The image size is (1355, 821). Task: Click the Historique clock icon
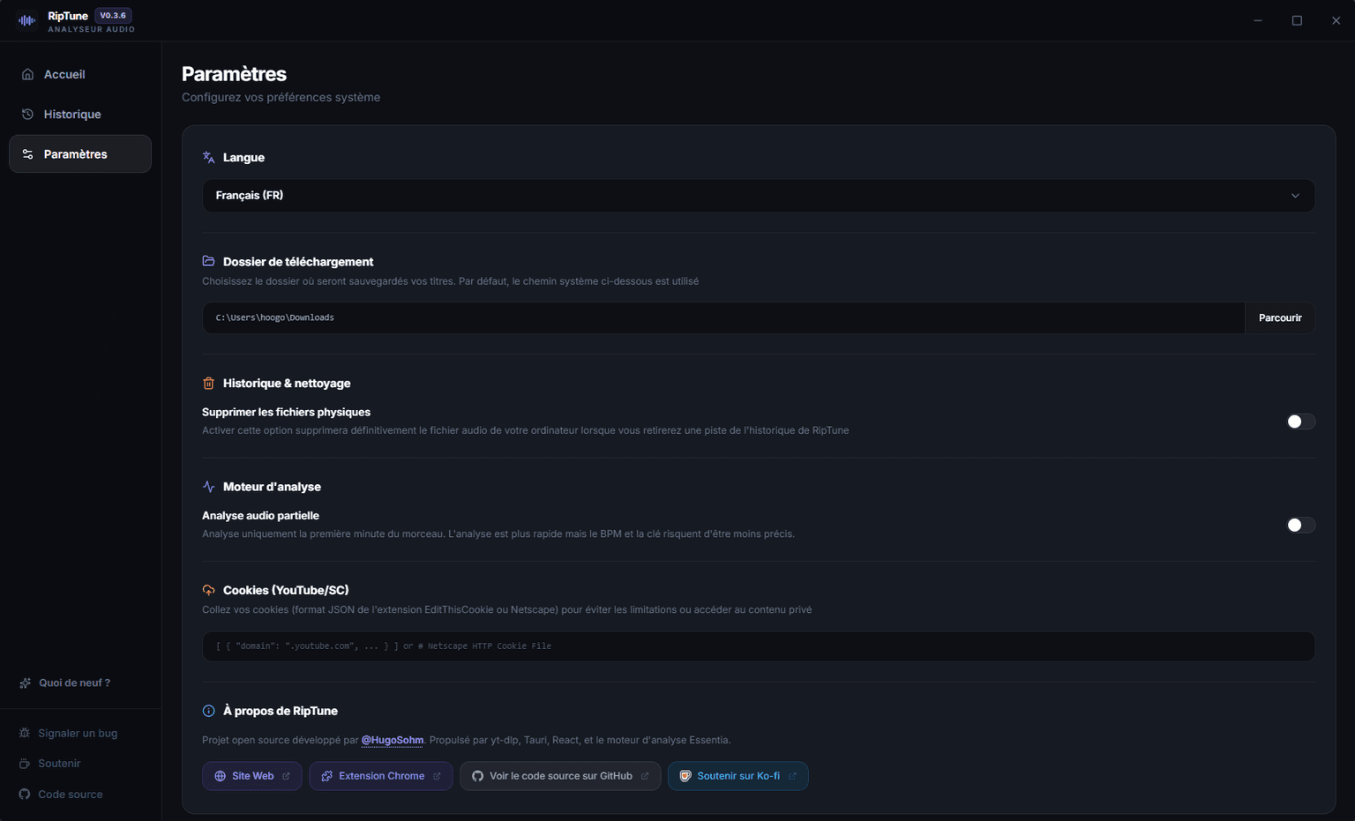point(28,114)
